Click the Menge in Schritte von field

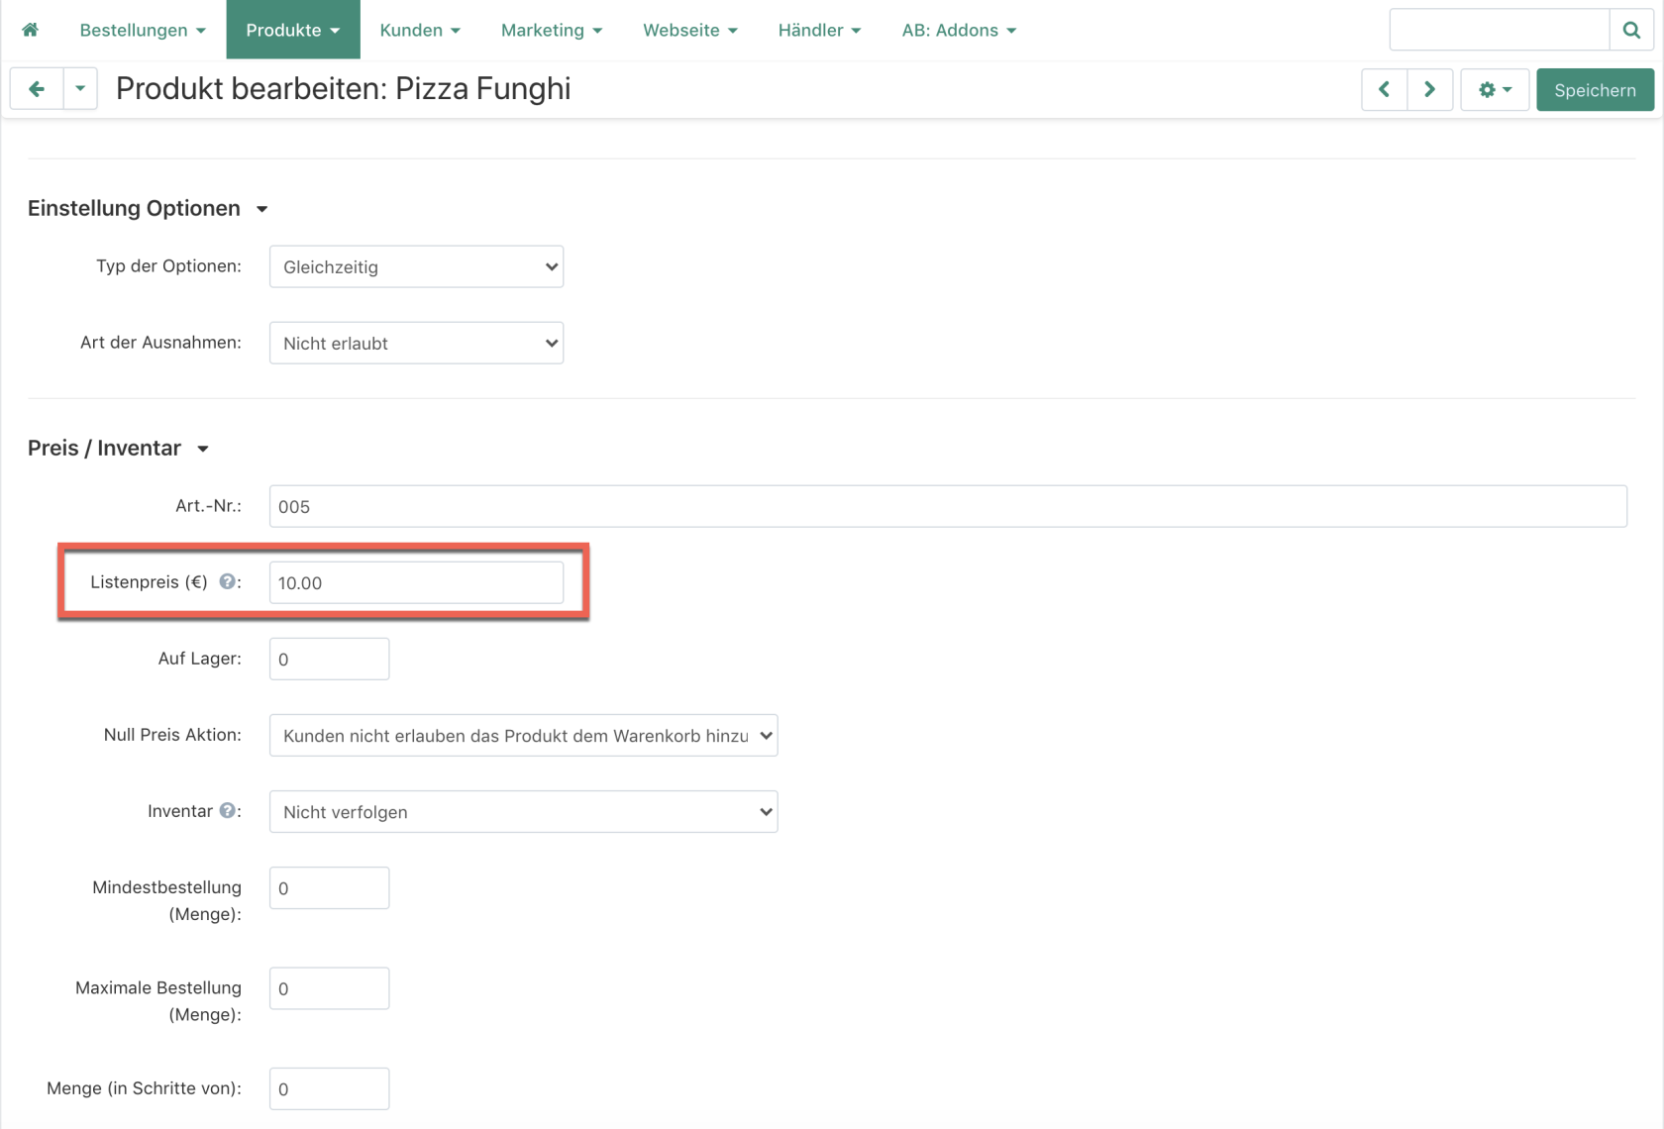[329, 1088]
